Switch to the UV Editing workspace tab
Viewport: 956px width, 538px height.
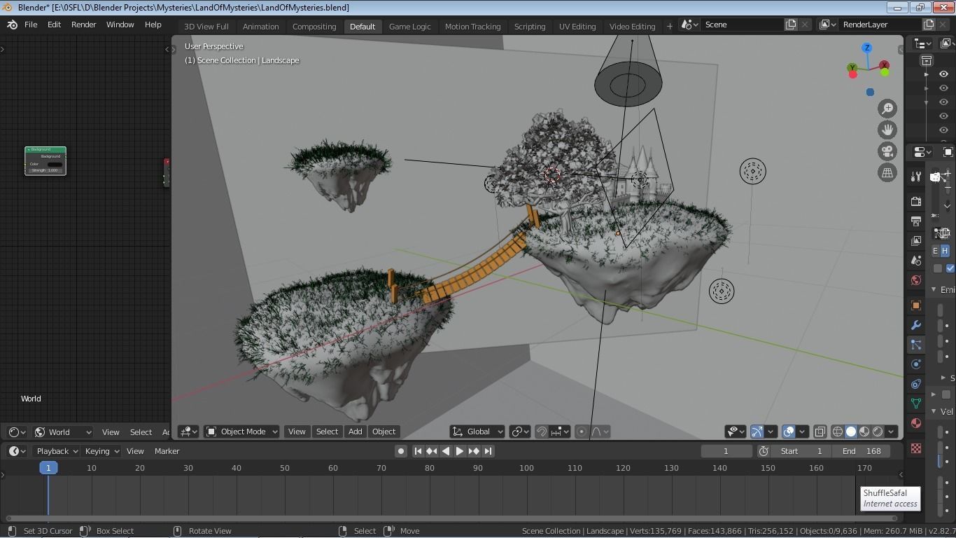coord(577,27)
